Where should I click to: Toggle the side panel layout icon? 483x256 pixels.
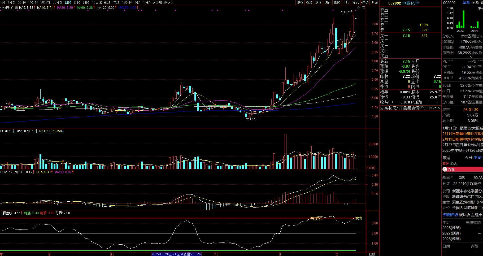(363, 8)
